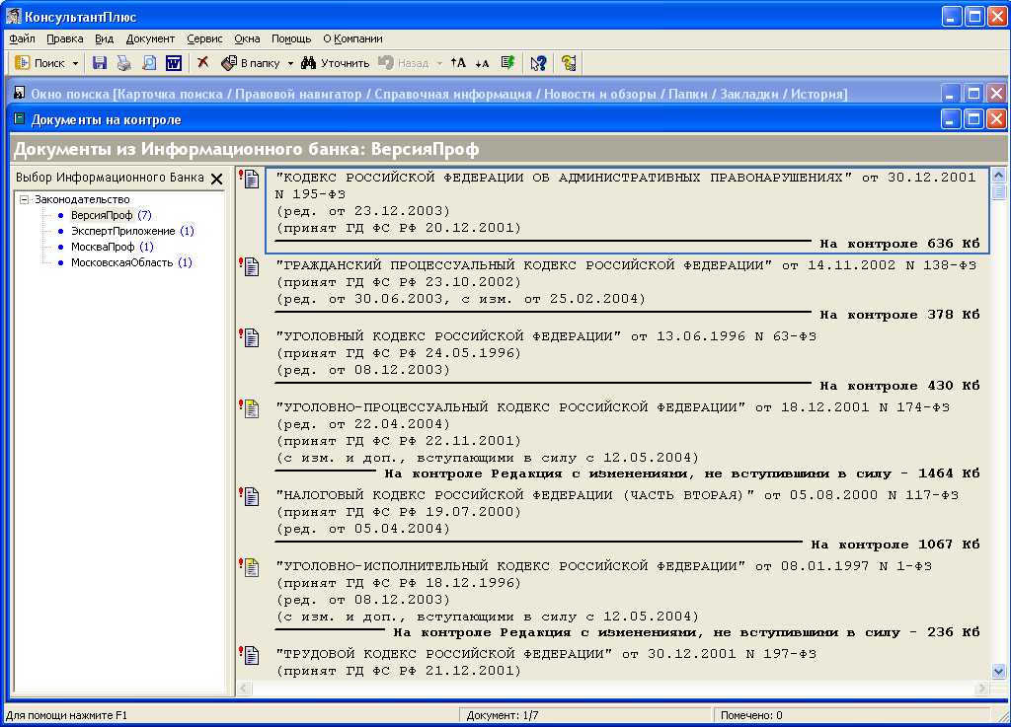Open the Файл menu
Viewport: 1011px width, 727px height.
[x=22, y=38]
